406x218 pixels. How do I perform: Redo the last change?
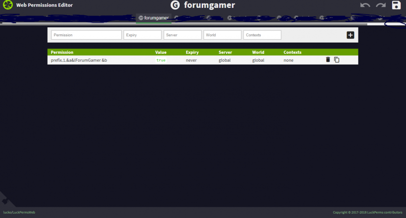pos(381,5)
